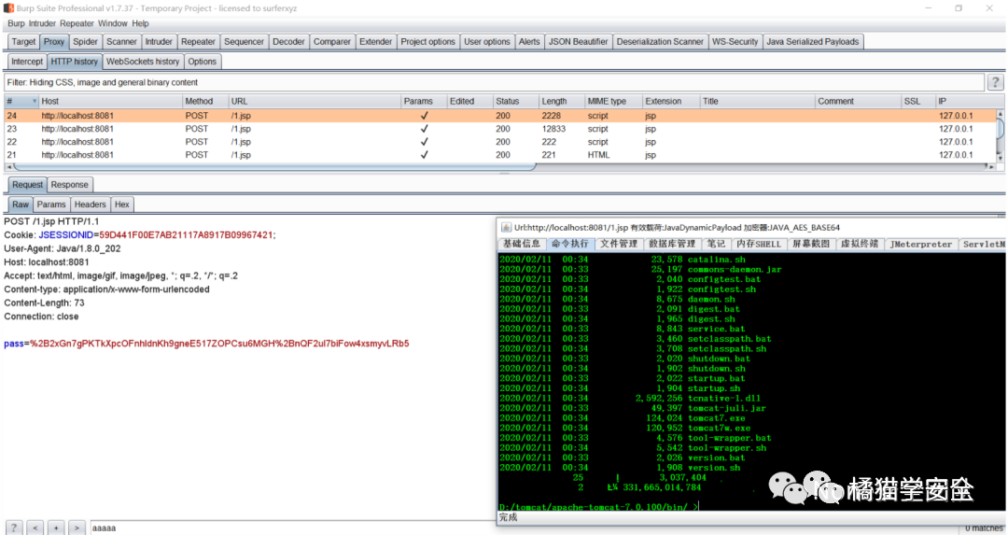Switch to the Params view tab
1008x535 pixels.
click(x=50, y=204)
